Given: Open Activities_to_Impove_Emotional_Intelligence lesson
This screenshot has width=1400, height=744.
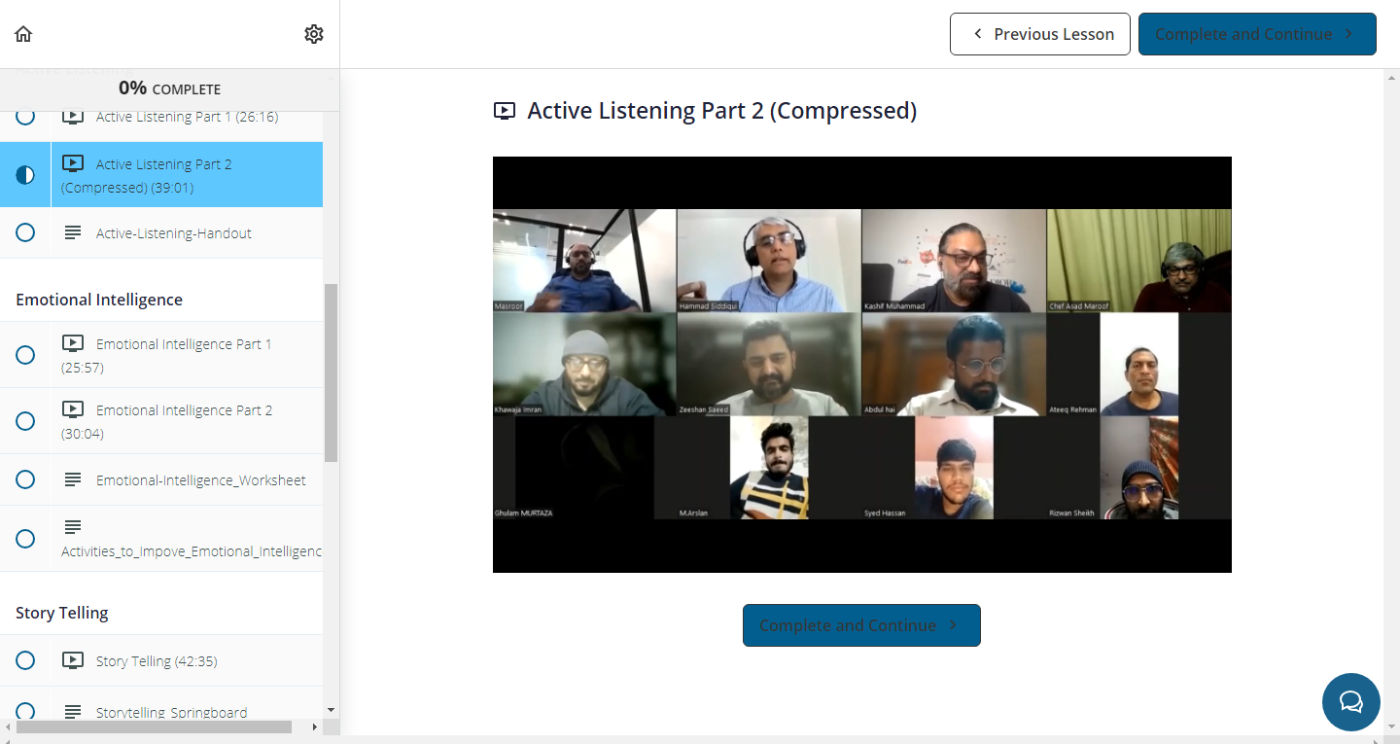Looking at the screenshot, I should (x=161, y=539).
